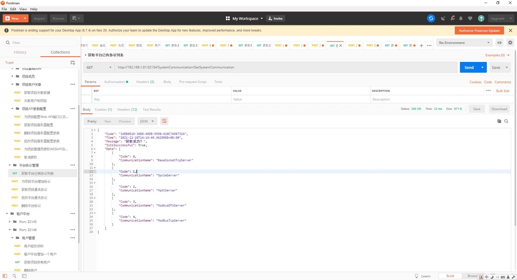Expand the Port: 32145 folder

[10, 222]
